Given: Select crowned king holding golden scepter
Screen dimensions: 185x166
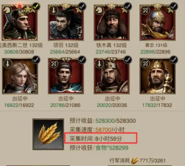Looking at the screenshot, I should (x=157, y=76).
